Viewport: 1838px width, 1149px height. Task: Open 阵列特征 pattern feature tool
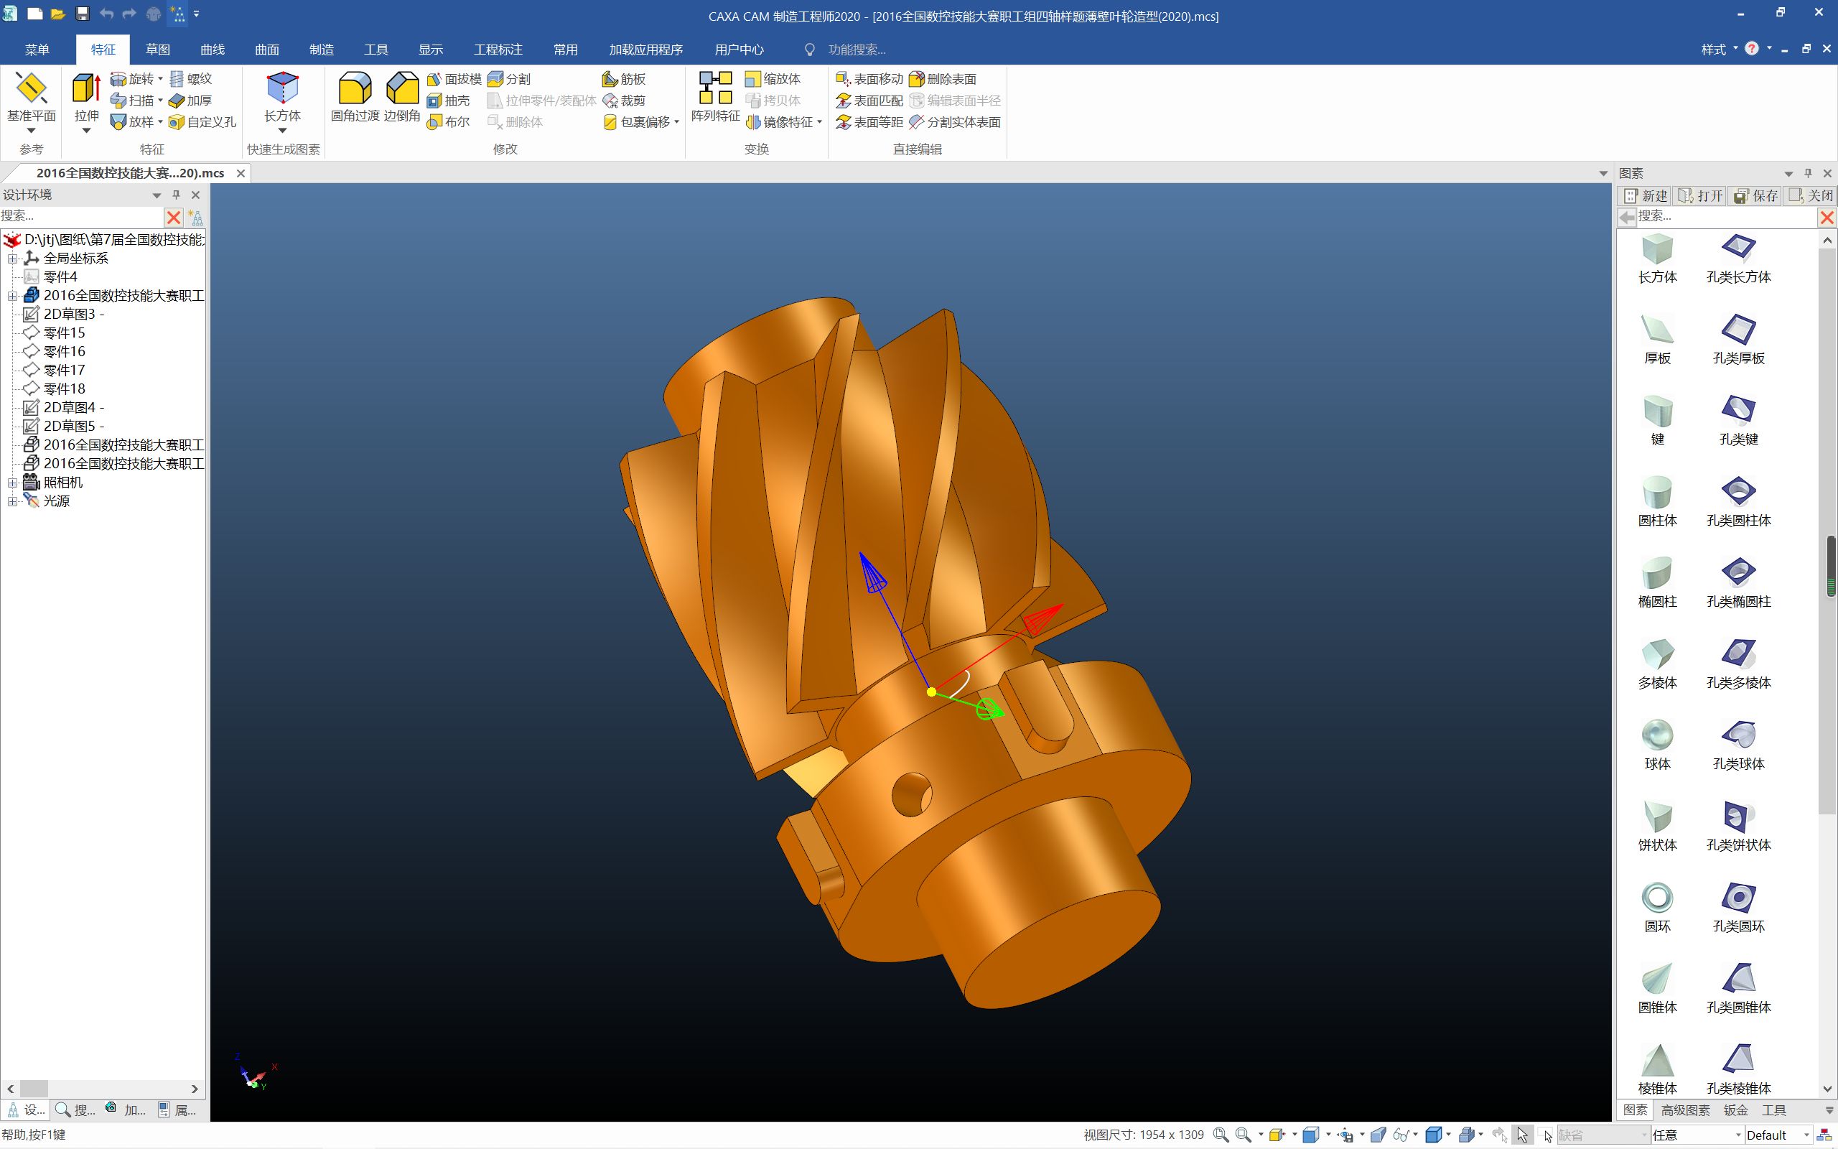715,97
